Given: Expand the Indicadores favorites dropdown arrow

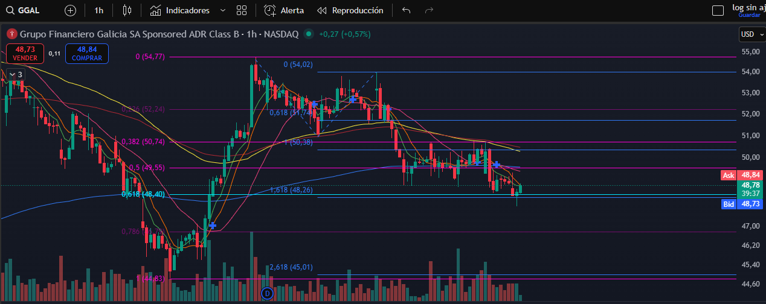Looking at the screenshot, I should click(x=223, y=10).
